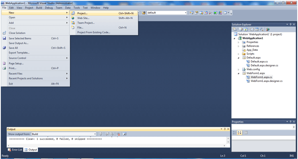Image resolution: width=298 pixels, height=159 pixels.
Task: Collapse the Default.aspx node
Action: point(238,58)
